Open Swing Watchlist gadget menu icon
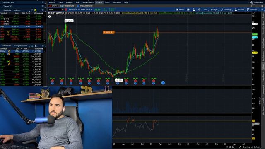 pos(43,46)
